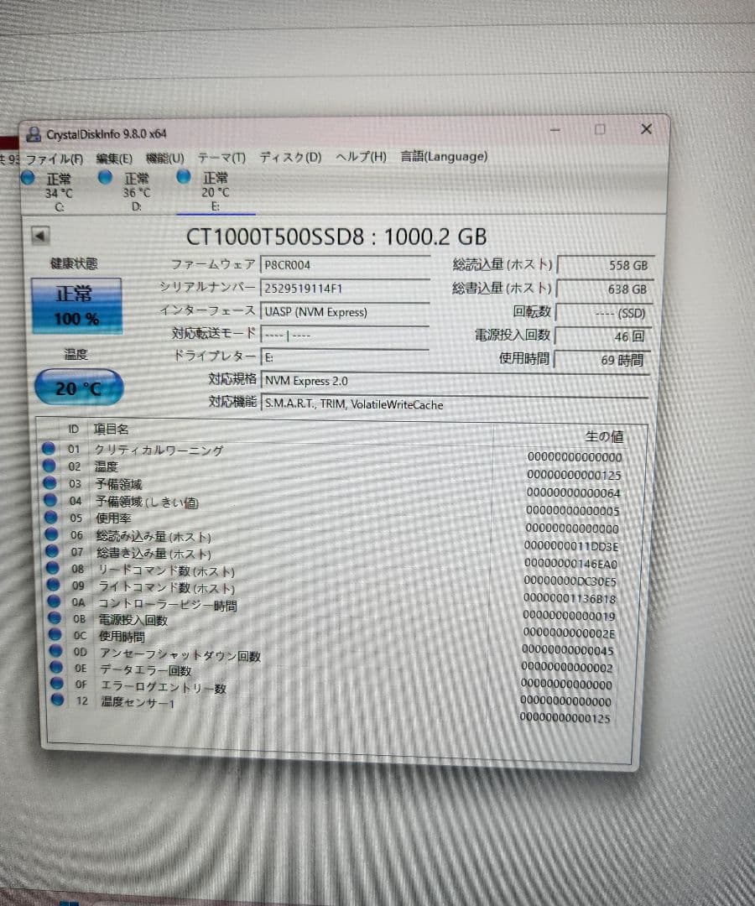Click the status dot for コントローラービジー時間 row
Screen dimensions: 755x906
tap(54, 601)
